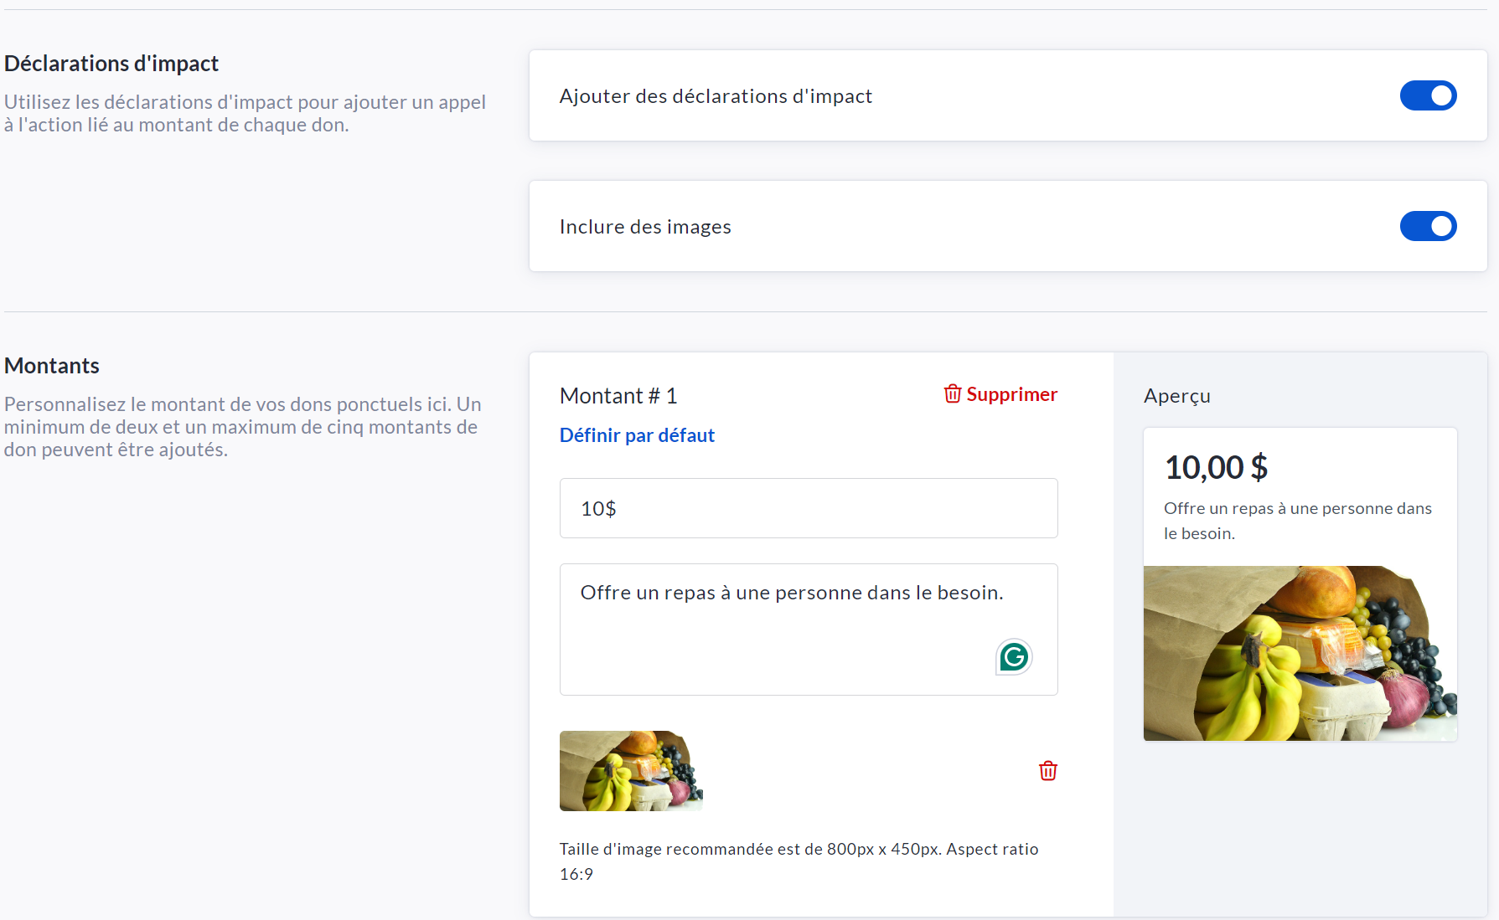Click the red trash icon beside the uploaded image

[x=1047, y=771]
